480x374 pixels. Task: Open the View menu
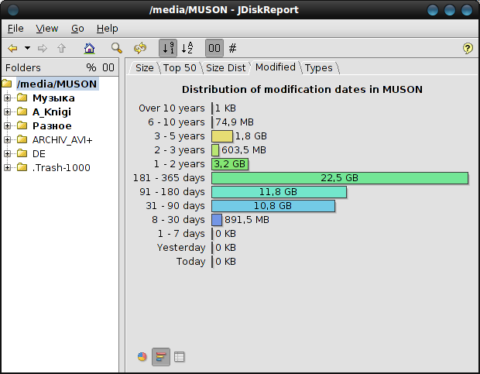click(x=46, y=29)
